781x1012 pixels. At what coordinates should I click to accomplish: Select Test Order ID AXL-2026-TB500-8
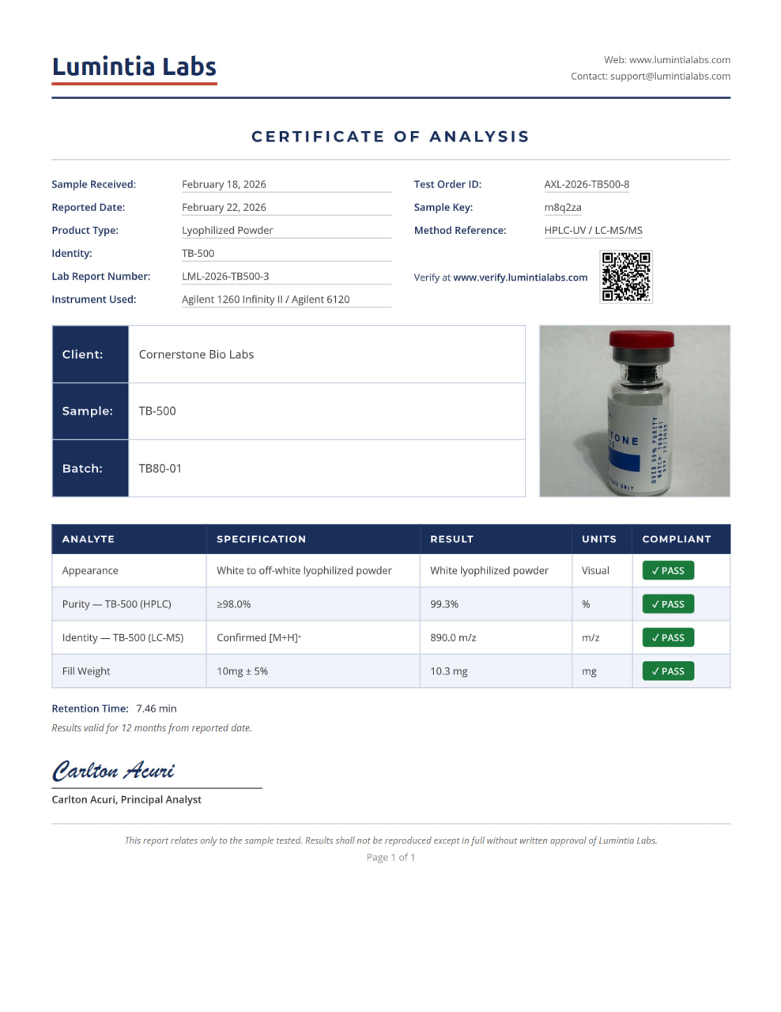587,184
